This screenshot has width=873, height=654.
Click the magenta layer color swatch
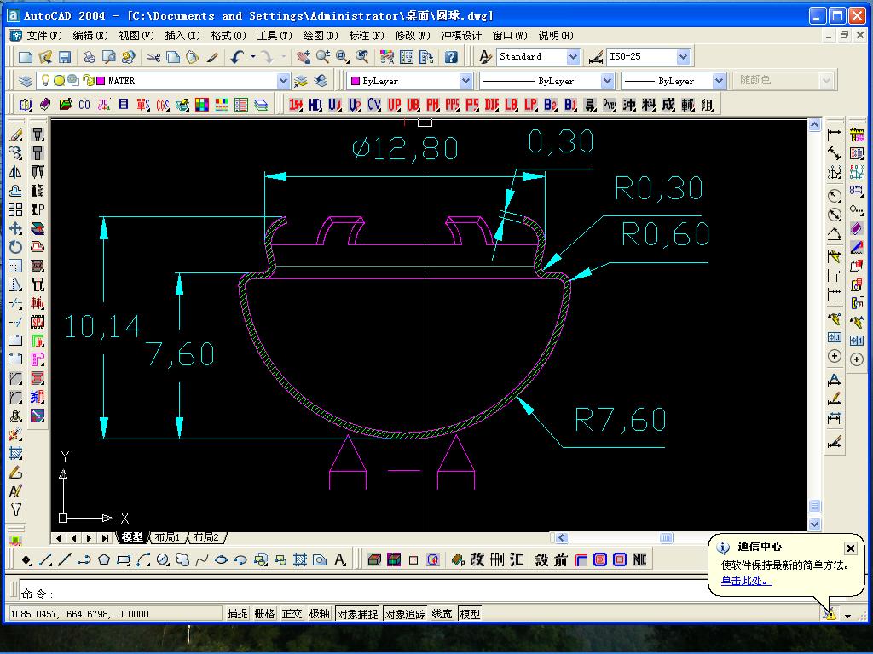pos(101,81)
